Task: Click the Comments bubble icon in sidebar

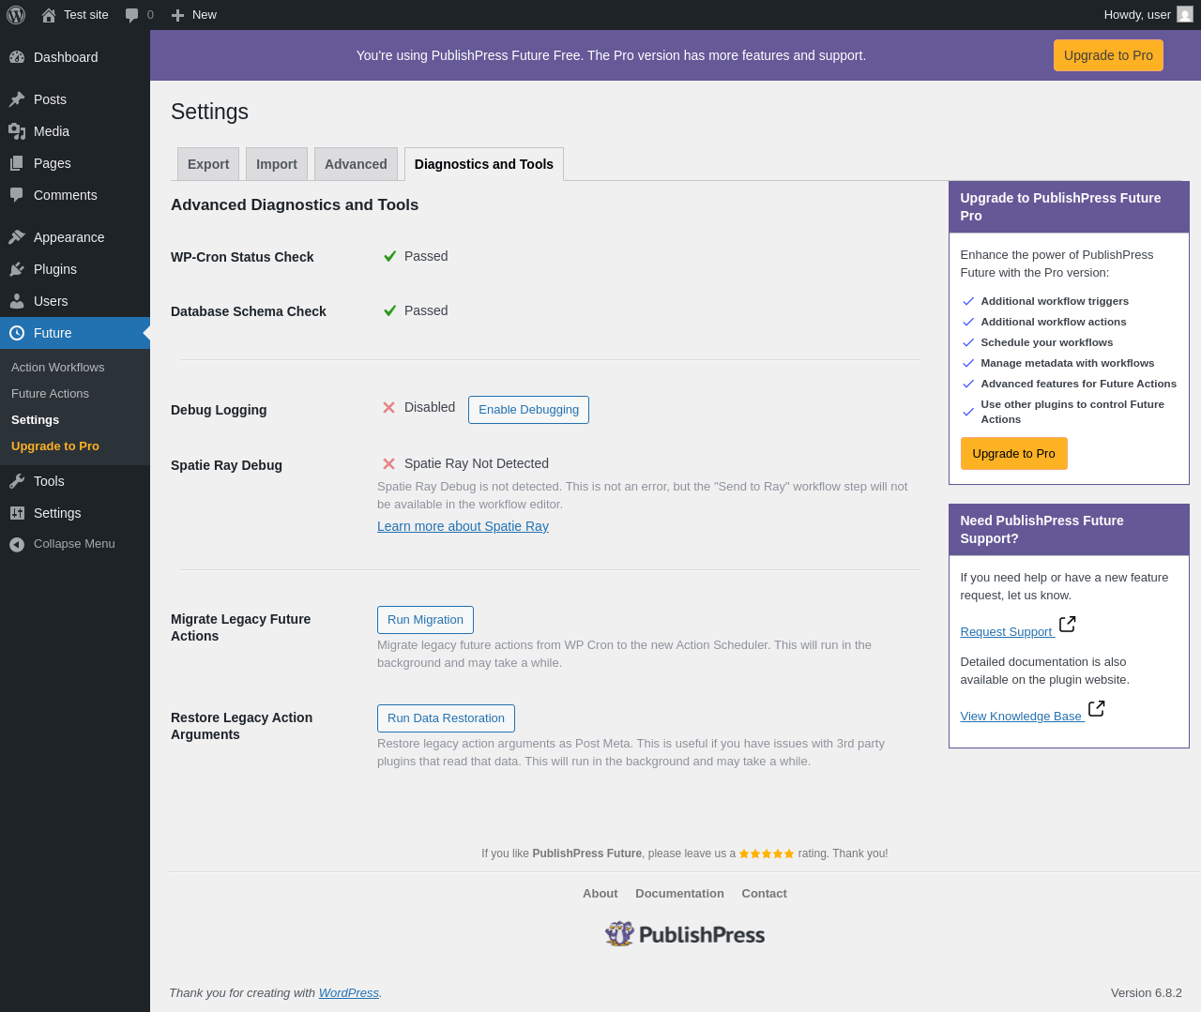Action: (x=17, y=195)
